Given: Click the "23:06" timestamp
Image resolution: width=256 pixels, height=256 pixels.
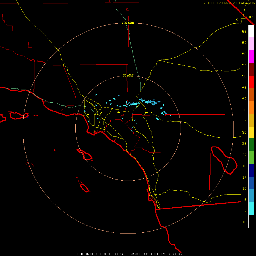Looking at the screenshot, I should coord(175,254).
